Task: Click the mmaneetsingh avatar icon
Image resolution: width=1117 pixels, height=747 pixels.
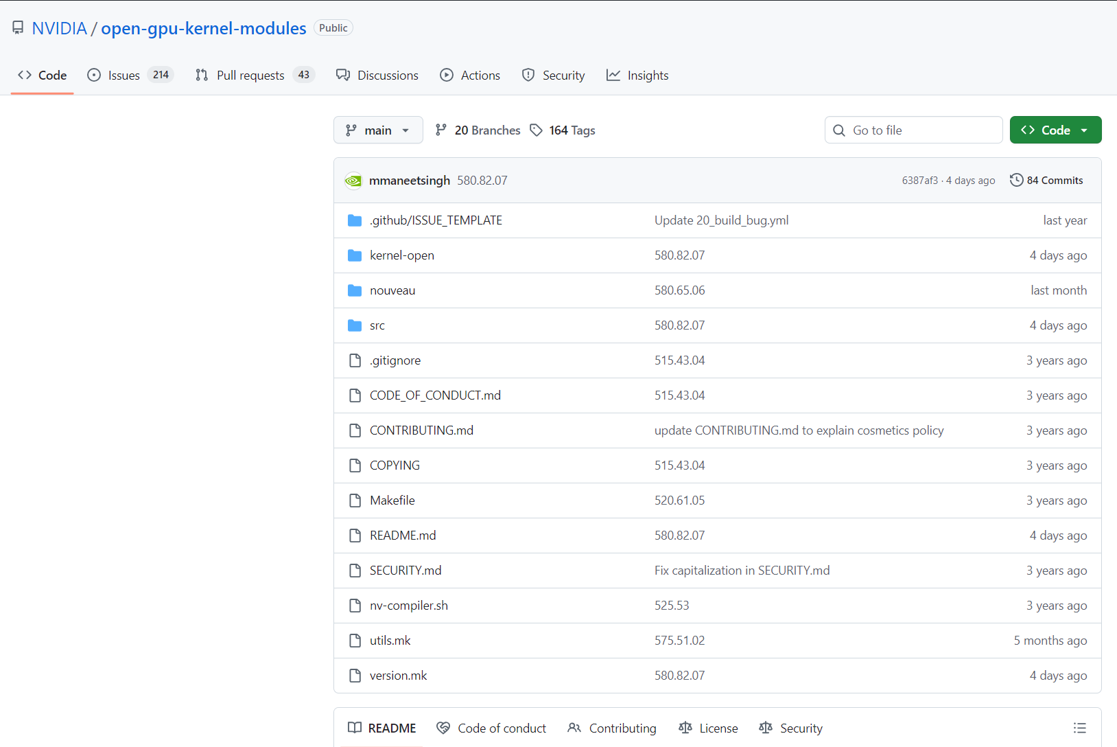Action: coord(353,181)
